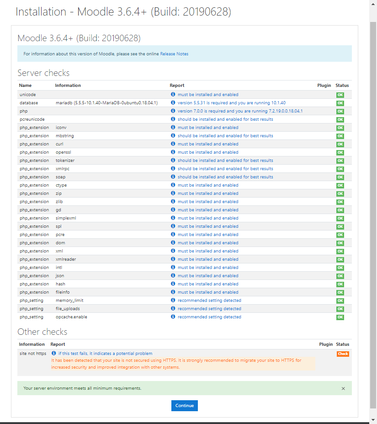Click the info icon in the php version row
Viewport: 377px width, 424px height.
(173, 111)
